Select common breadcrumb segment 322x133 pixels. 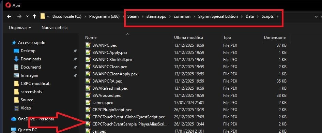tap(182, 16)
